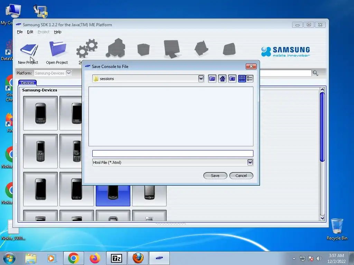Viewport: 354px width, 265px height.
Task: Click the gray stacked-cubes toolbar icon
Action: pos(115,48)
